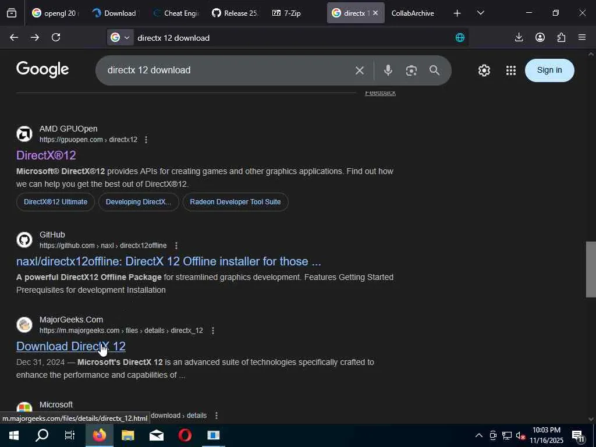Submit search with magnifying glass icon

(x=434, y=70)
